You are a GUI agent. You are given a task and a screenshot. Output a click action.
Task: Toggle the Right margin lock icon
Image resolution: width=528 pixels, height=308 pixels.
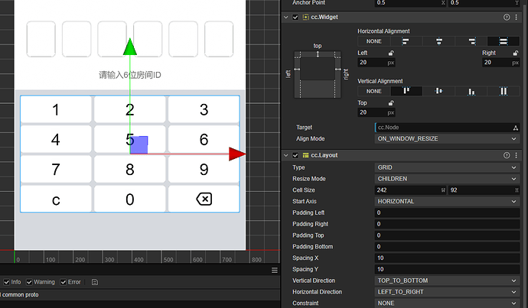[516, 53]
